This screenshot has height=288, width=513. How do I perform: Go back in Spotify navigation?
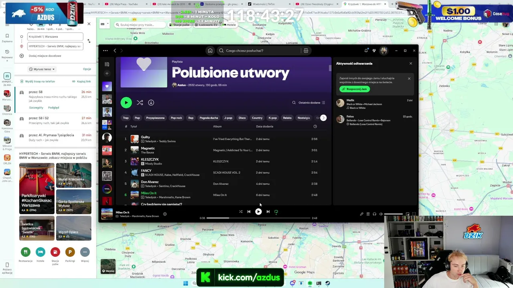point(115,51)
